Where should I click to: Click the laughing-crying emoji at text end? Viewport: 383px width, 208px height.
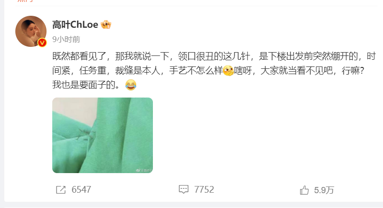point(131,85)
